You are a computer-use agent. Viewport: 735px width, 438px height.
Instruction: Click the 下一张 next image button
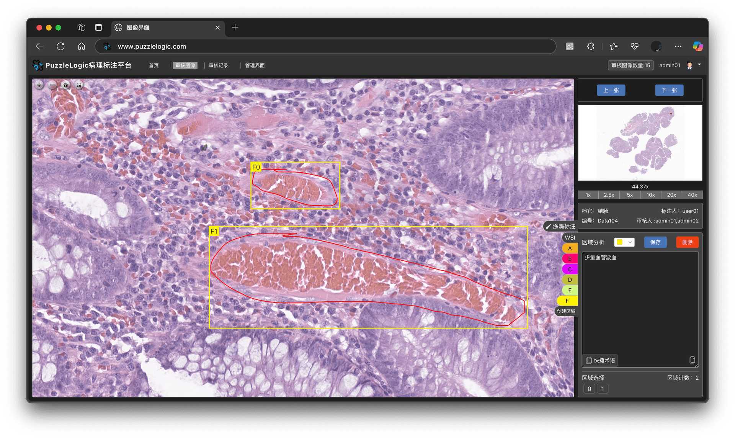[669, 90]
